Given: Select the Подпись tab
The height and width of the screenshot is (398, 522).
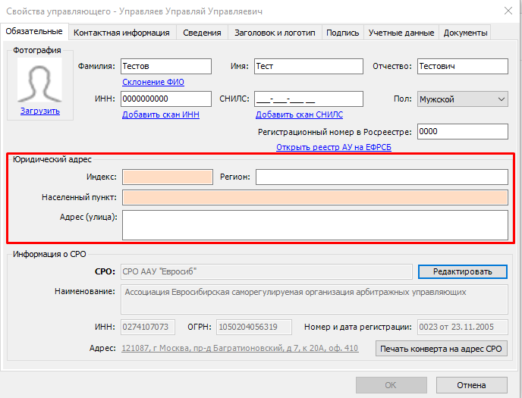Looking at the screenshot, I should (342, 33).
